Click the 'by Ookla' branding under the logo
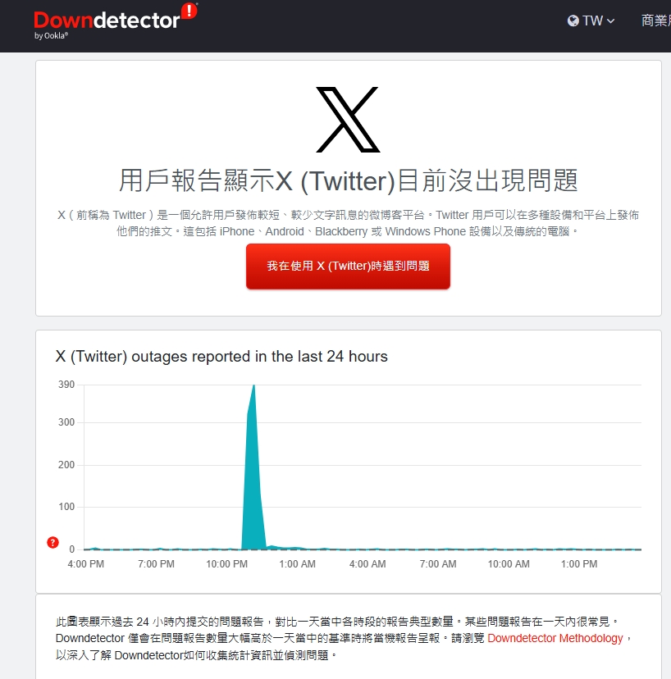This screenshot has height=679, width=671. click(53, 35)
